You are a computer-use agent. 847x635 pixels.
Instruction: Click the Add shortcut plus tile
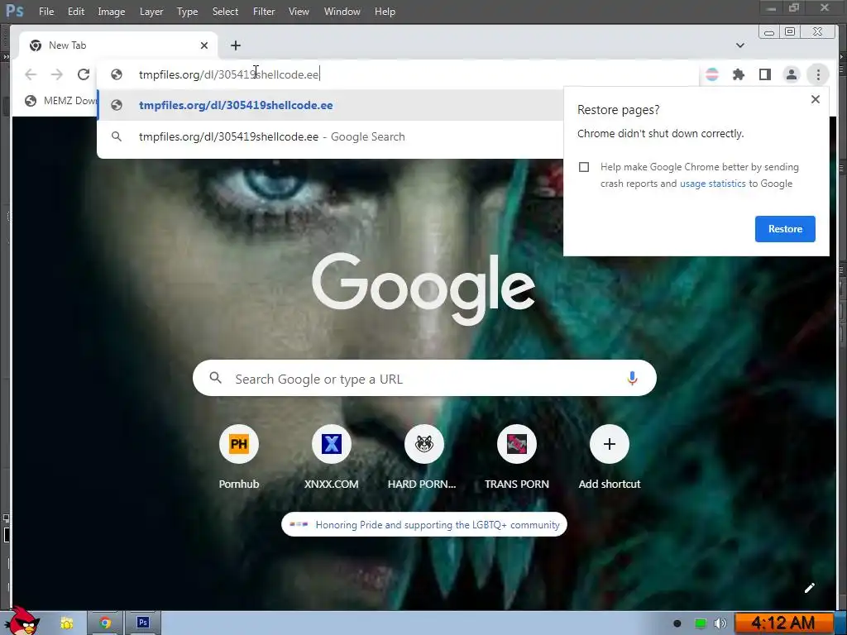click(610, 456)
